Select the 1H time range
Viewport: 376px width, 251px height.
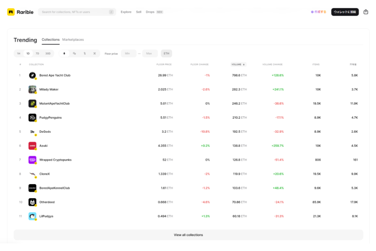click(x=19, y=54)
